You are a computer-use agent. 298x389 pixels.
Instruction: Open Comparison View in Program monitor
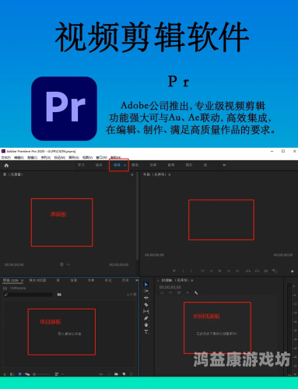275,271
